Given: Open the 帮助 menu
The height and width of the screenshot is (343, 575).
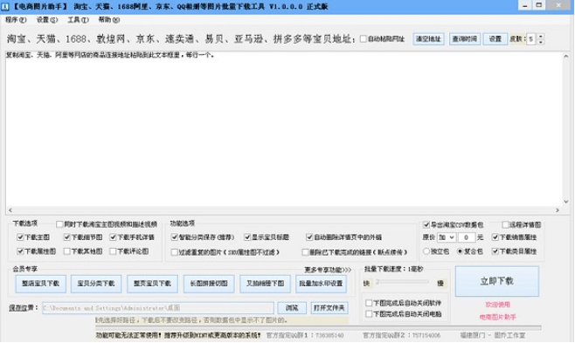Looking at the screenshot, I should tap(109, 20).
